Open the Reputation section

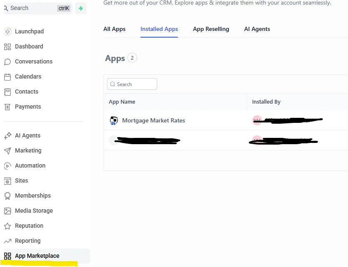pyautogui.click(x=28, y=226)
